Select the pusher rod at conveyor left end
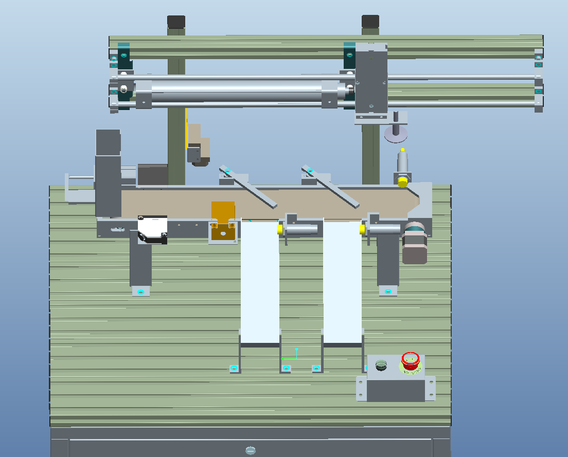 coord(80,177)
